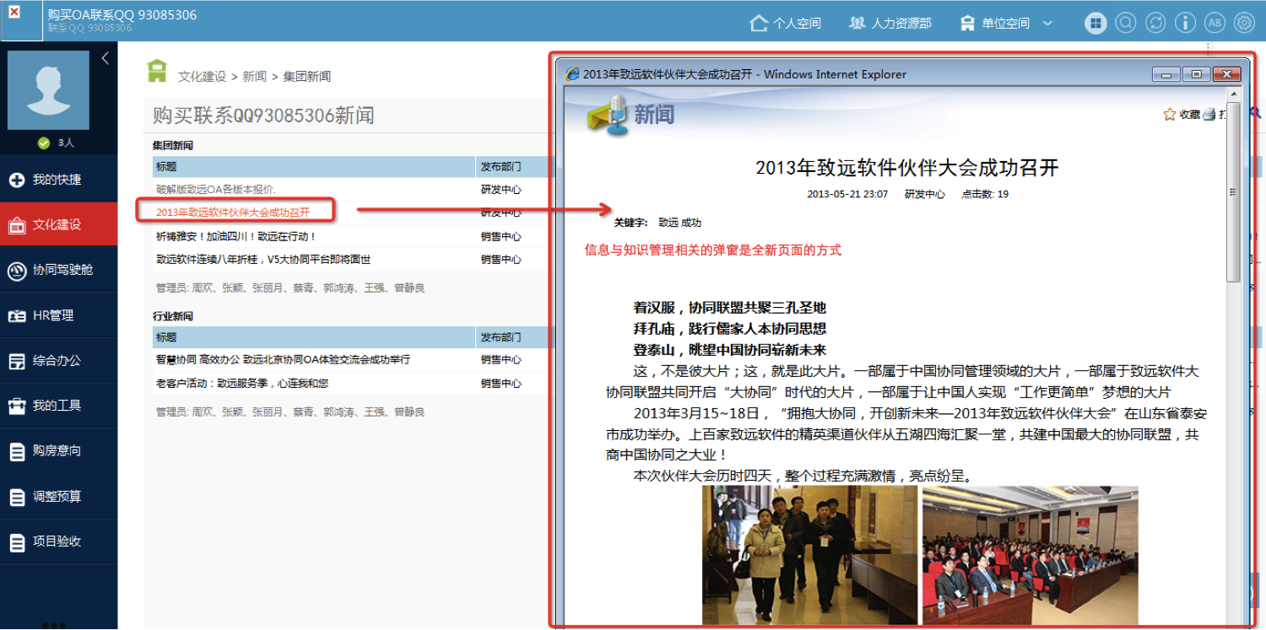
Task: Click the A8 circular icon
Action: coord(1215,23)
